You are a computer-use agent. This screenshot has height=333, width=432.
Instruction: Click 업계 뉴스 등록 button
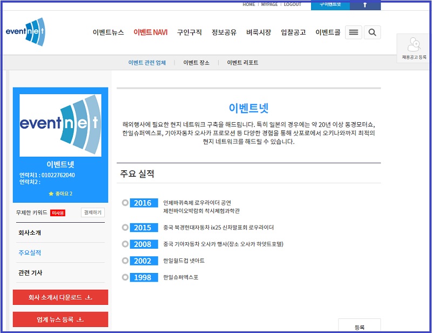point(60,319)
